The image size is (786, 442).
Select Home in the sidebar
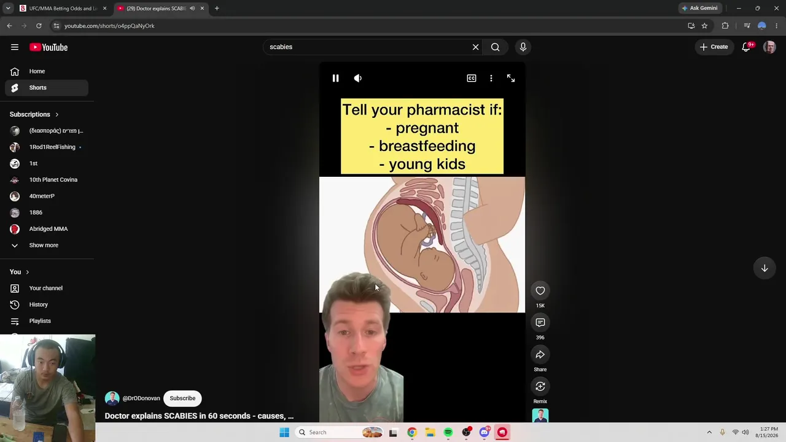[x=47, y=71]
